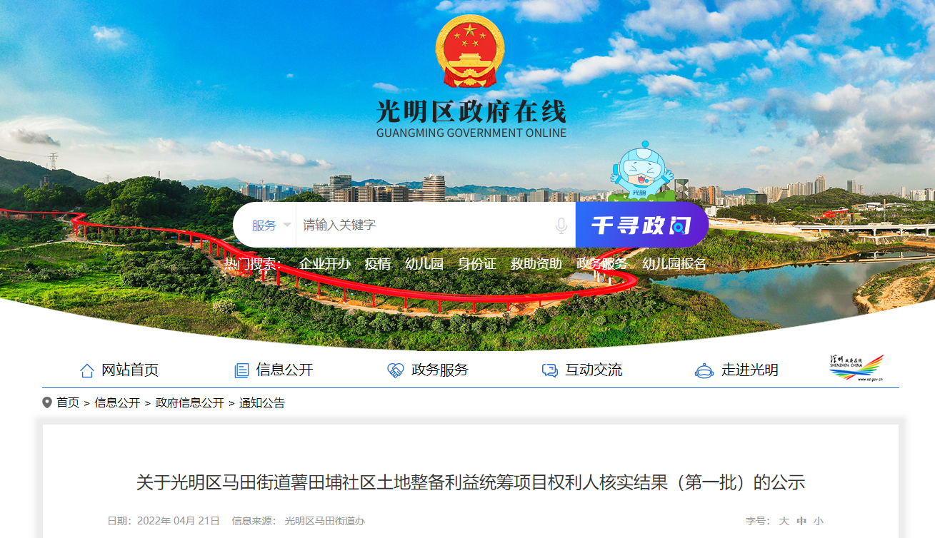
Task: Click the document icon beside 信息公开
Action: click(241, 370)
